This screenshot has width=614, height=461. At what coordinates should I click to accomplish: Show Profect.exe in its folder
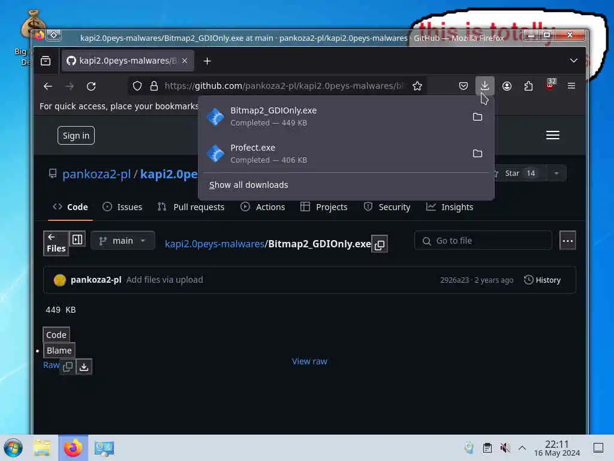click(477, 153)
